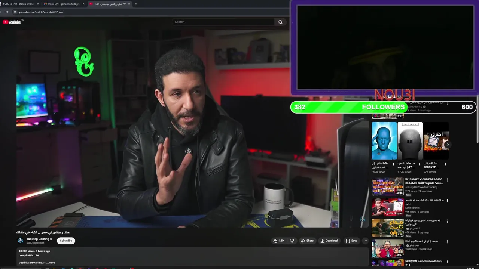
Task: Open options menu for the 172K views Short
Action: click(x=419, y=164)
